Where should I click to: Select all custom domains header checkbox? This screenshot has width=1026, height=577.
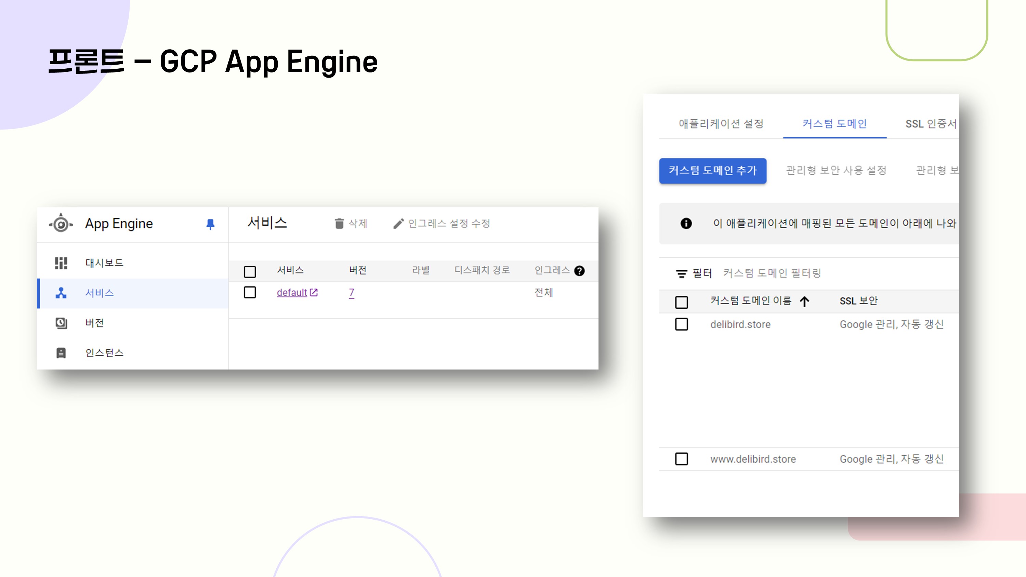tap(682, 302)
